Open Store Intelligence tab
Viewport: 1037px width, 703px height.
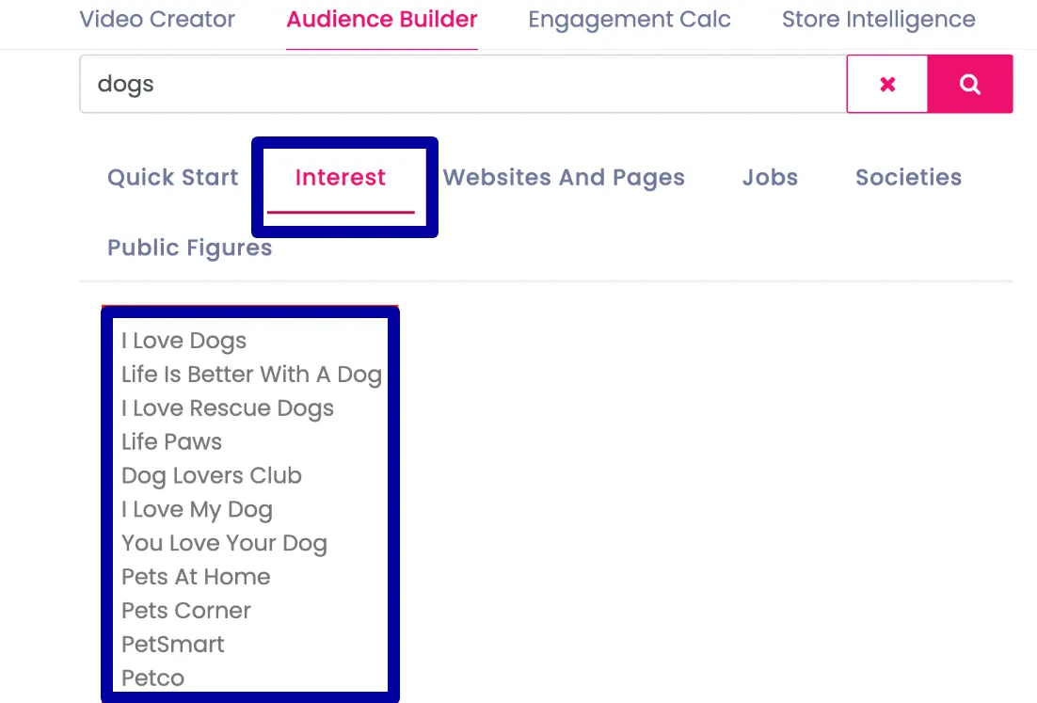tap(878, 20)
